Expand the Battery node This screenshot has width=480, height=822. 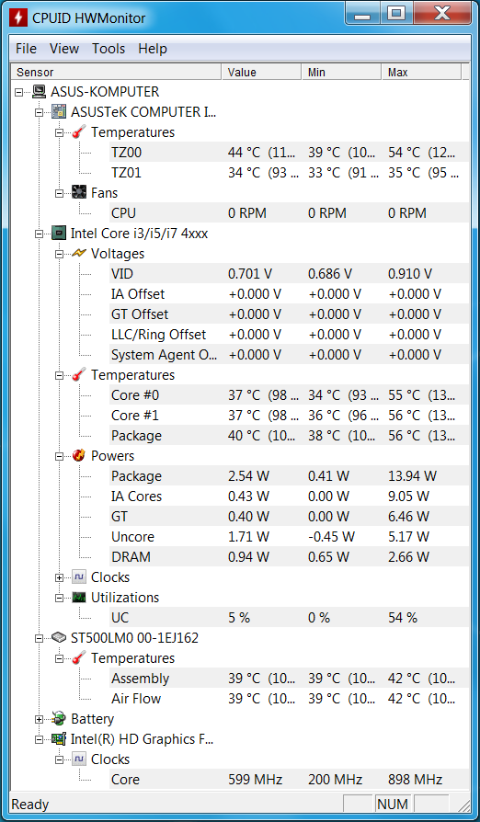click(x=39, y=719)
